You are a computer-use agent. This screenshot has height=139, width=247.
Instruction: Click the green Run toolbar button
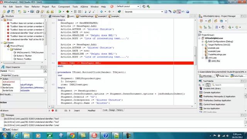coord(60,12)
